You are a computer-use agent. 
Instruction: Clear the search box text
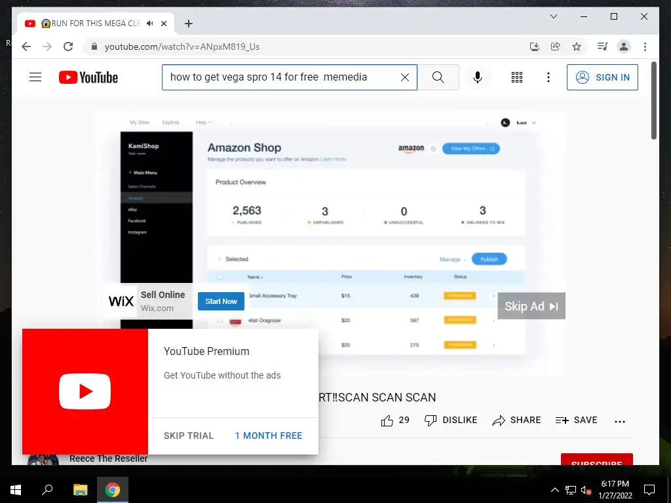tap(404, 77)
